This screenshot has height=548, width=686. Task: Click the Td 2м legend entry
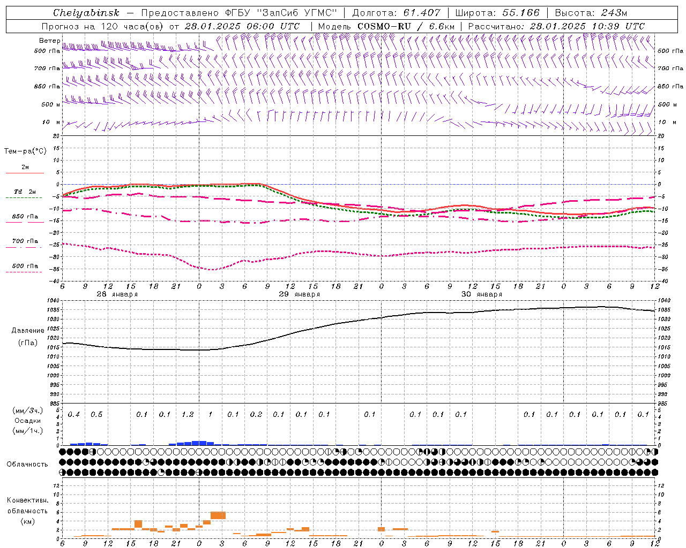[x=25, y=192]
